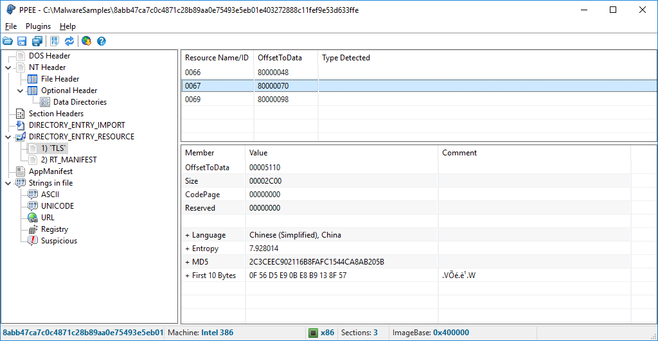The height and width of the screenshot is (341, 658).
Task: Click the Data Directories icon
Action: 45,102
